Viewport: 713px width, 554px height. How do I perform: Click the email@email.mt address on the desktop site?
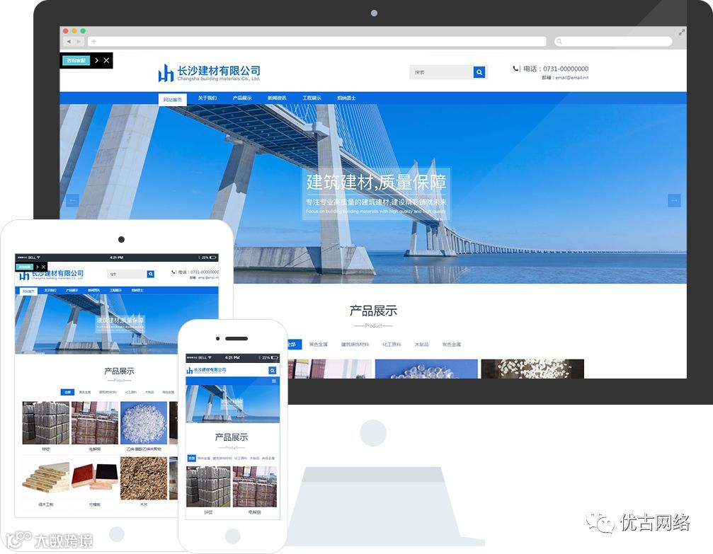pyautogui.click(x=572, y=78)
